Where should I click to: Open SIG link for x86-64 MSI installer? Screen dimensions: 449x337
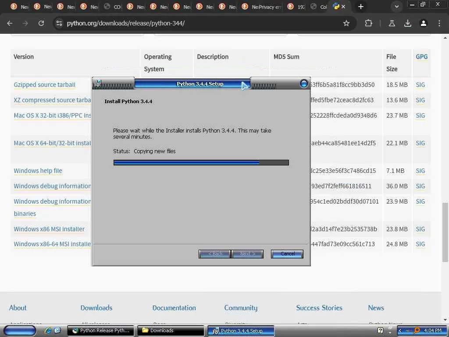420,244
